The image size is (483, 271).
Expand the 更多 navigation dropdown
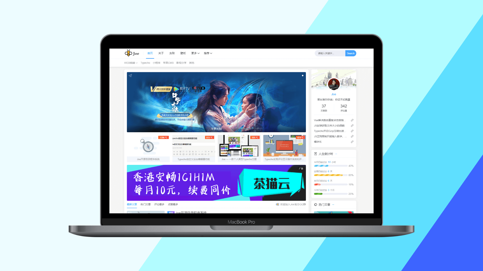pyautogui.click(x=194, y=53)
